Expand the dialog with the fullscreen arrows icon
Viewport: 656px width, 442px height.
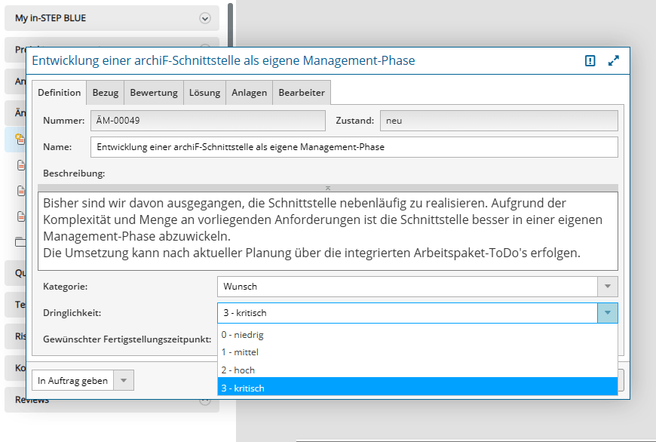tap(613, 61)
